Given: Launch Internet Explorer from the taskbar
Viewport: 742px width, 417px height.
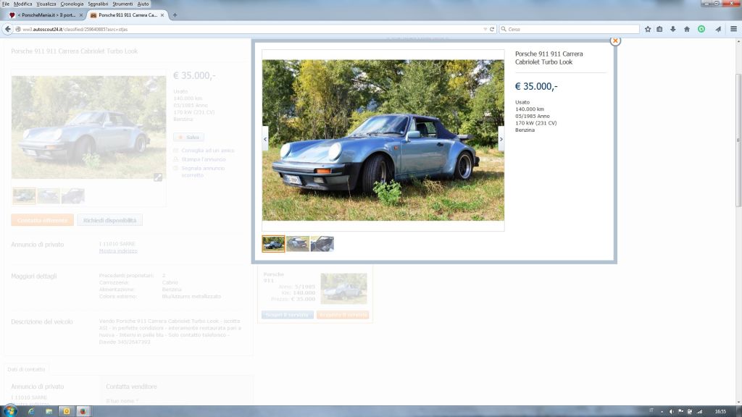Looking at the screenshot, I should pyautogui.click(x=31, y=411).
